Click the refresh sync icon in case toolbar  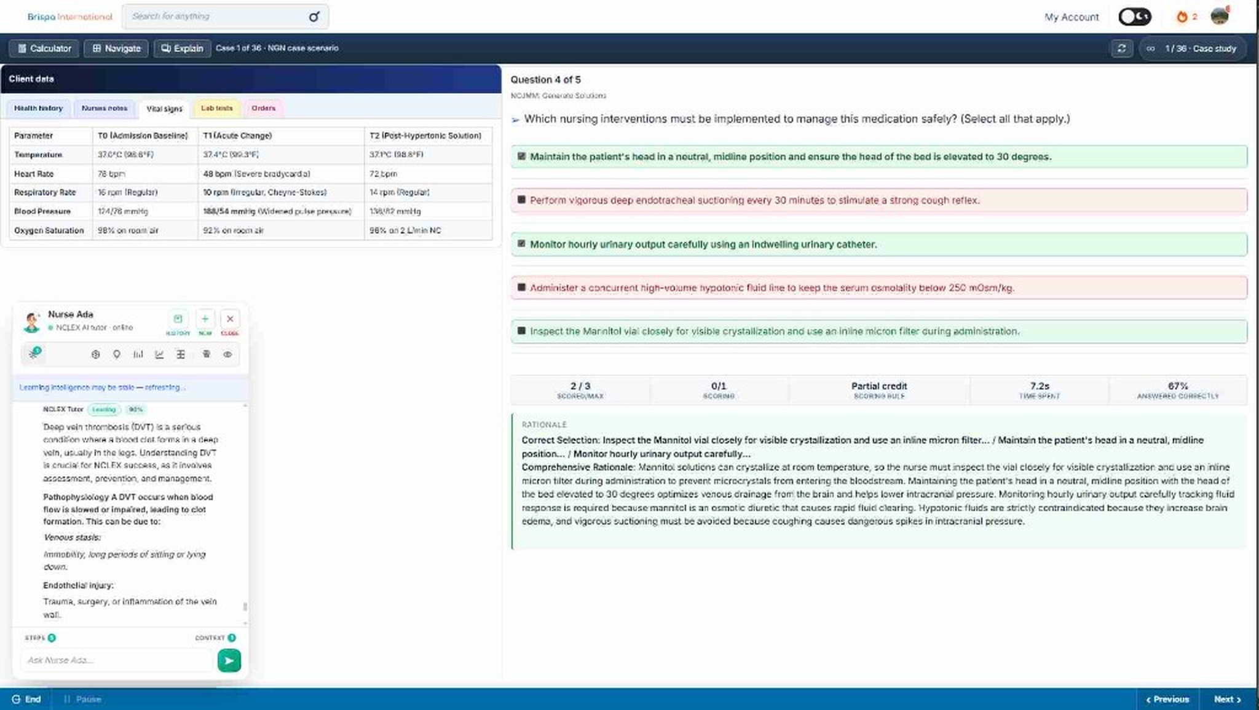coord(1122,49)
